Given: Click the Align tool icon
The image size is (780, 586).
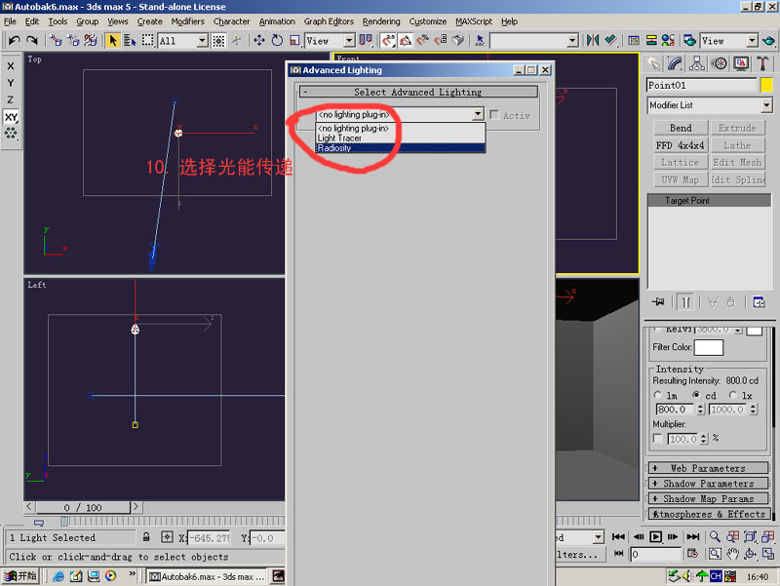Looking at the screenshot, I should coord(610,40).
